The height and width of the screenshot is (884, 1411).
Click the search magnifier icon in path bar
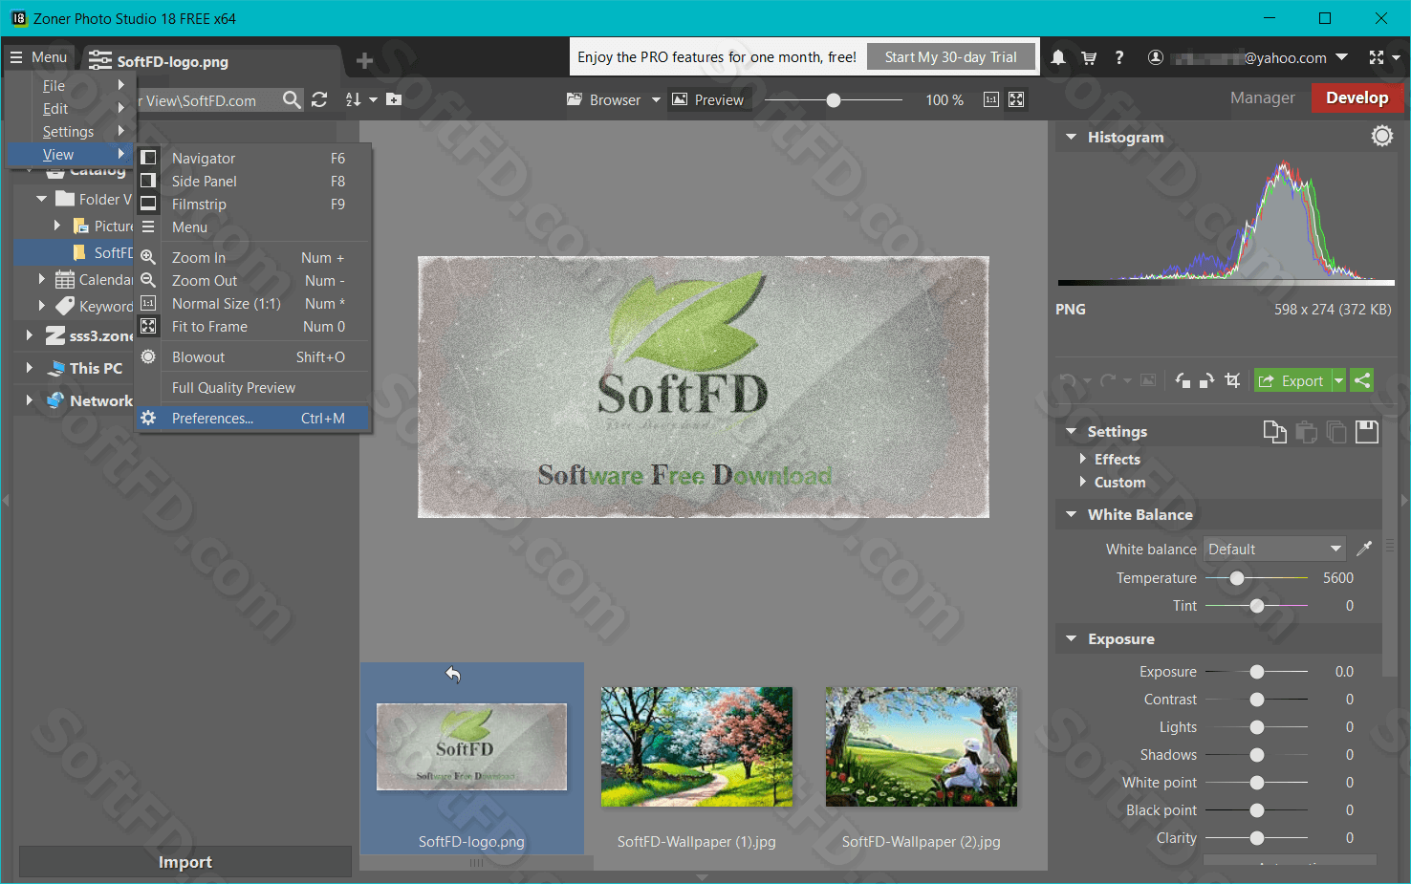tap(292, 99)
